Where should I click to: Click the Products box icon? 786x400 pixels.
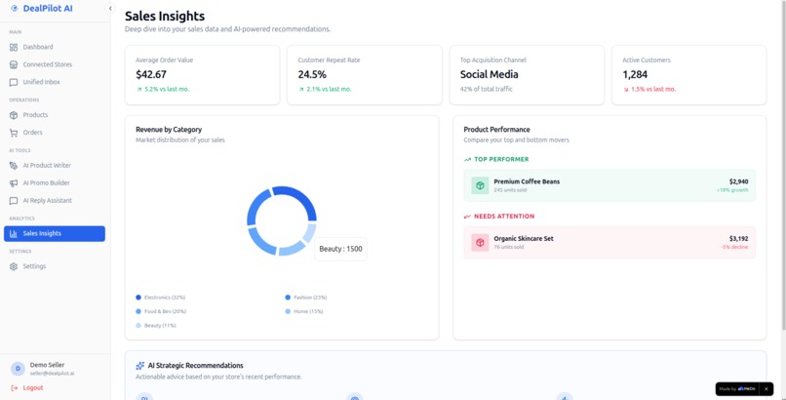[x=14, y=115]
